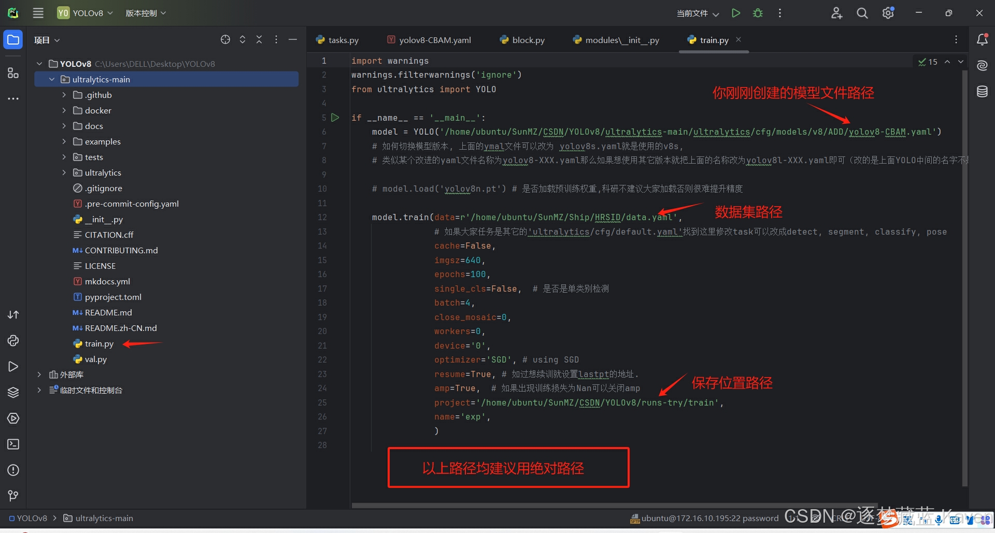The height and width of the screenshot is (533, 995).
Task: Open version control dropdown menu
Action: [146, 13]
